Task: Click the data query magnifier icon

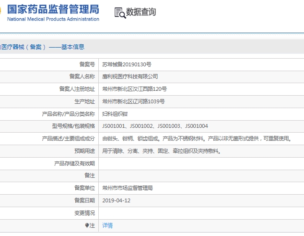Action: point(120,13)
